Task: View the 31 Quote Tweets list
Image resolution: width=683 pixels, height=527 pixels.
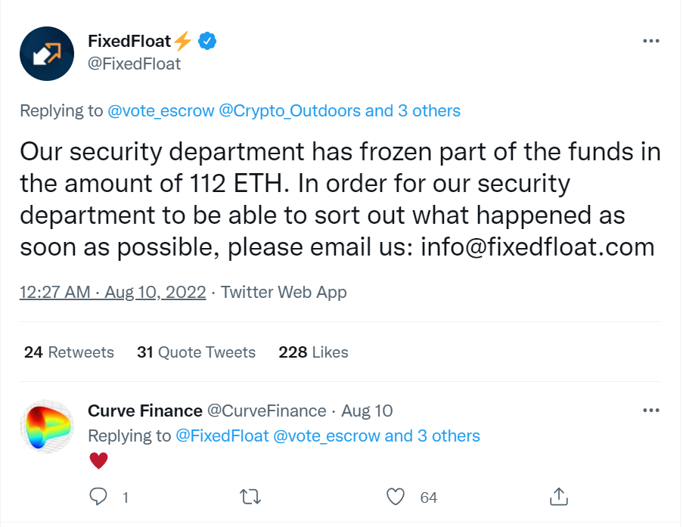Action: [x=196, y=352]
